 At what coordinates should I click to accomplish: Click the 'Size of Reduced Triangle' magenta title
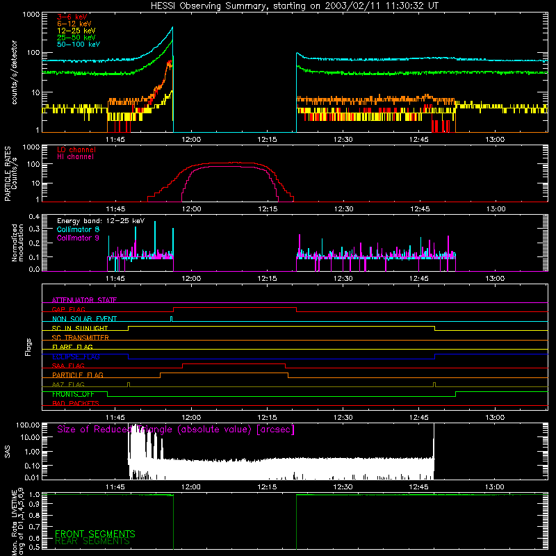pos(176,430)
